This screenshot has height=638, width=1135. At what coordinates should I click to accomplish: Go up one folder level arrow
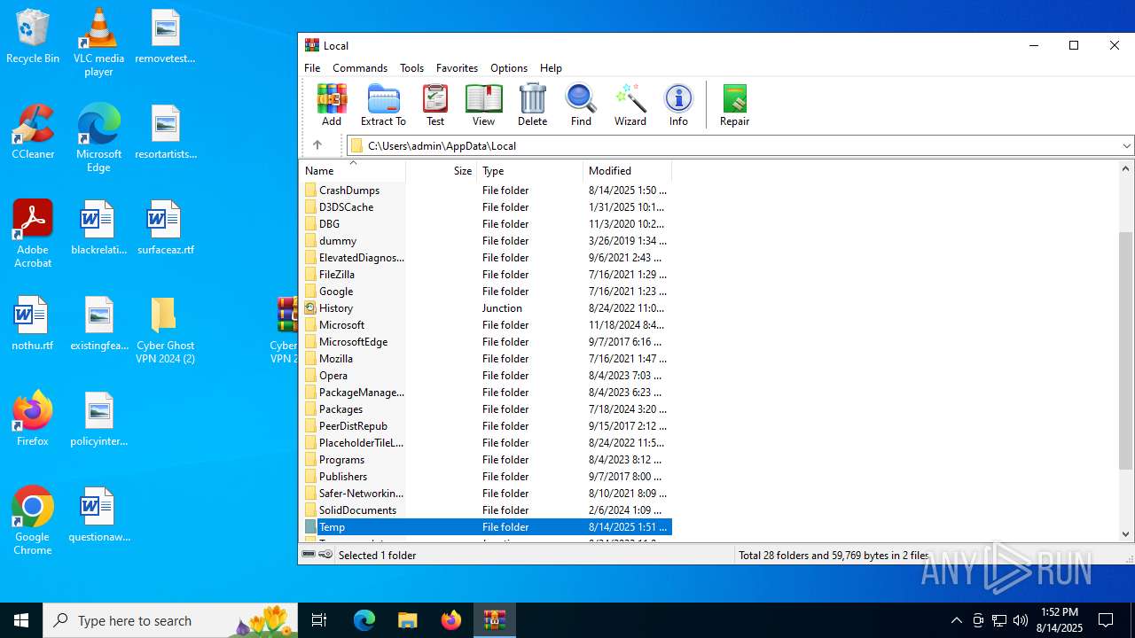pyautogui.click(x=317, y=145)
